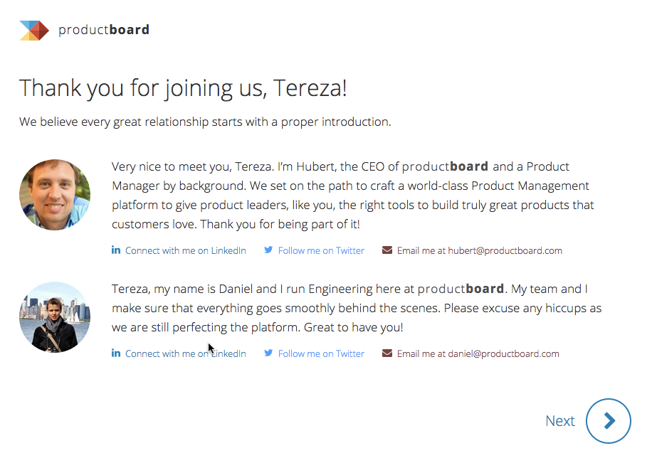Open Hubert's "Follow me on Twitter" link
Image resolution: width=652 pixels, height=458 pixels.
tap(321, 250)
